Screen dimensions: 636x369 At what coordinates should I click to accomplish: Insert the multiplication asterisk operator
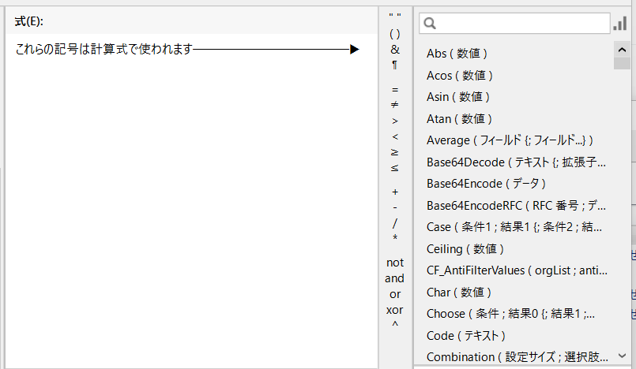[395, 238]
